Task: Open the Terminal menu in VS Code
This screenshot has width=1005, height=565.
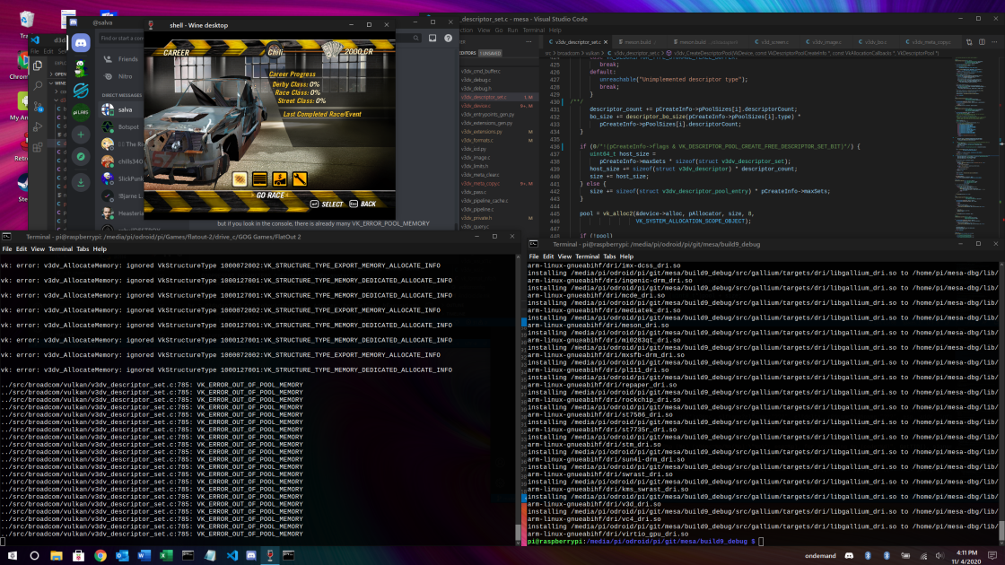Action: point(534,30)
